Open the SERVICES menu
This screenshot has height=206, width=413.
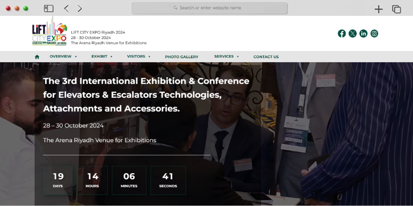tap(224, 57)
